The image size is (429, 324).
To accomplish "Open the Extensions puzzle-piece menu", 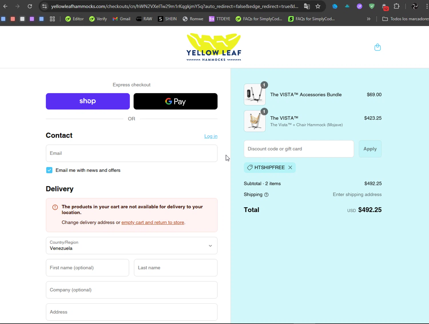I will coord(397,6).
